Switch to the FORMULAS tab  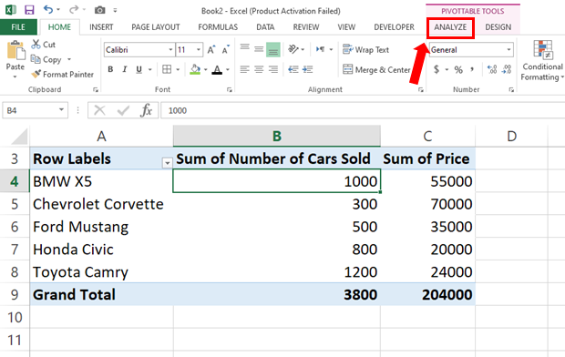click(x=218, y=27)
